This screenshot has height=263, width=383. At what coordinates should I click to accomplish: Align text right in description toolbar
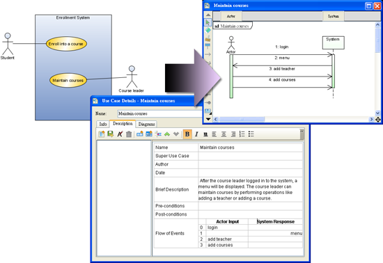coord(233,134)
